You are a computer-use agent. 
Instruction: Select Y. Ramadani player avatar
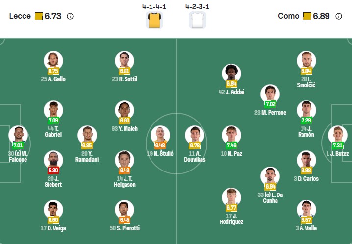click(88, 135)
